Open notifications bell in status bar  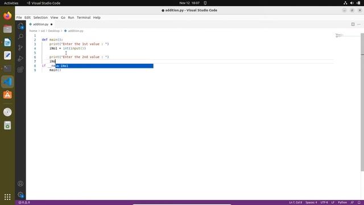(359, 203)
